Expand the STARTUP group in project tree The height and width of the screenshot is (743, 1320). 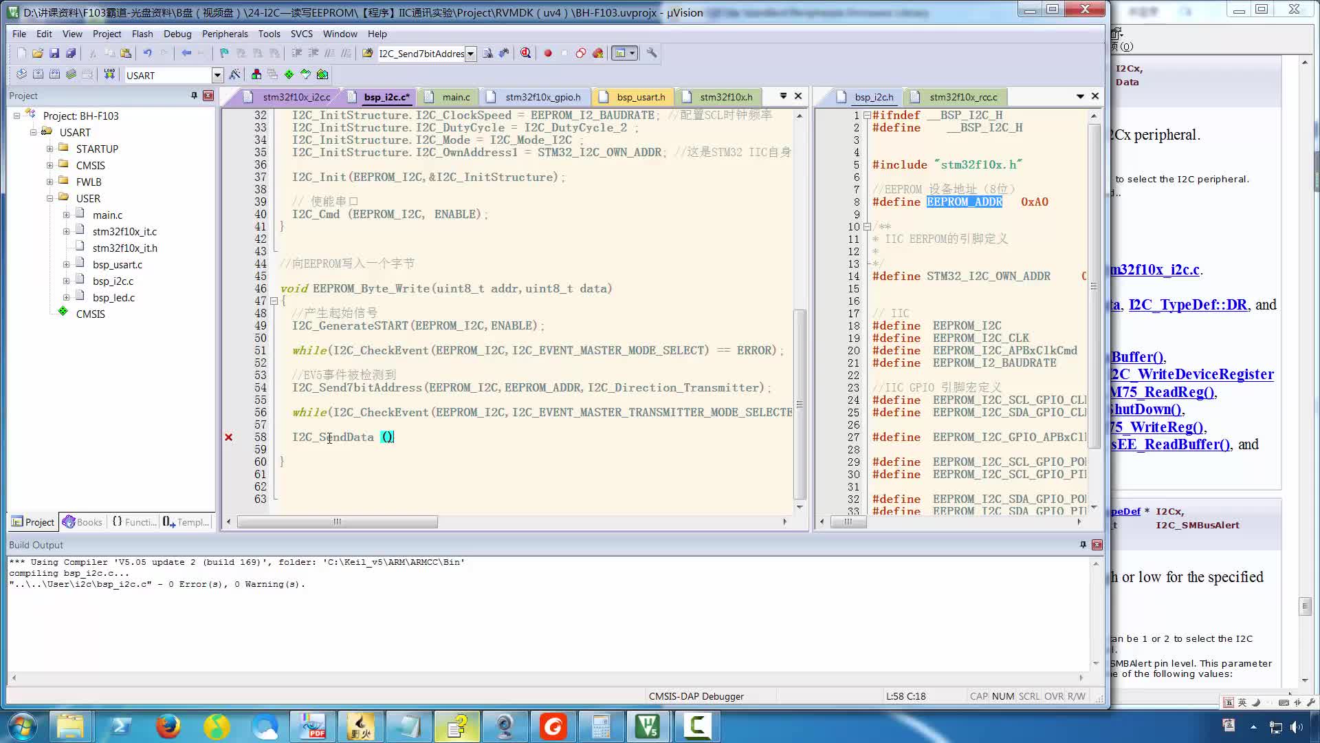tap(49, 149)
